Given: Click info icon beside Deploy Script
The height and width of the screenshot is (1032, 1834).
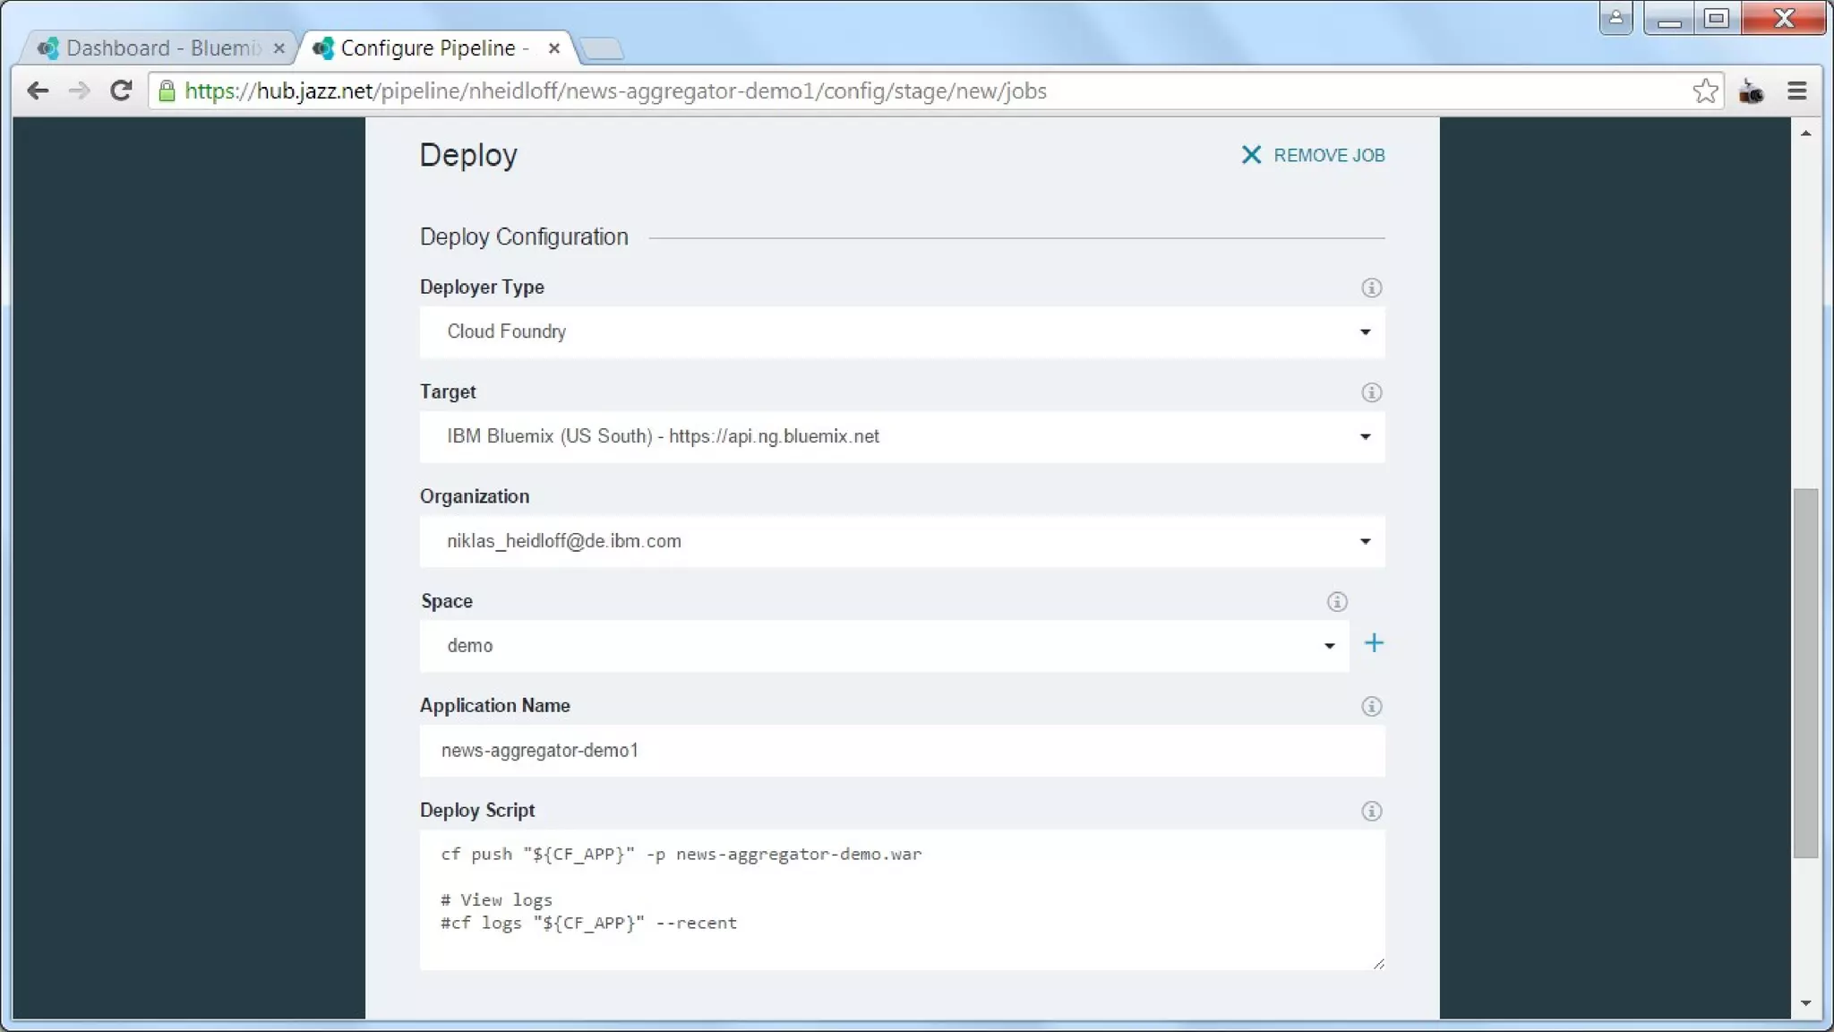Looking at the screenshot, I should (1371, 812).
